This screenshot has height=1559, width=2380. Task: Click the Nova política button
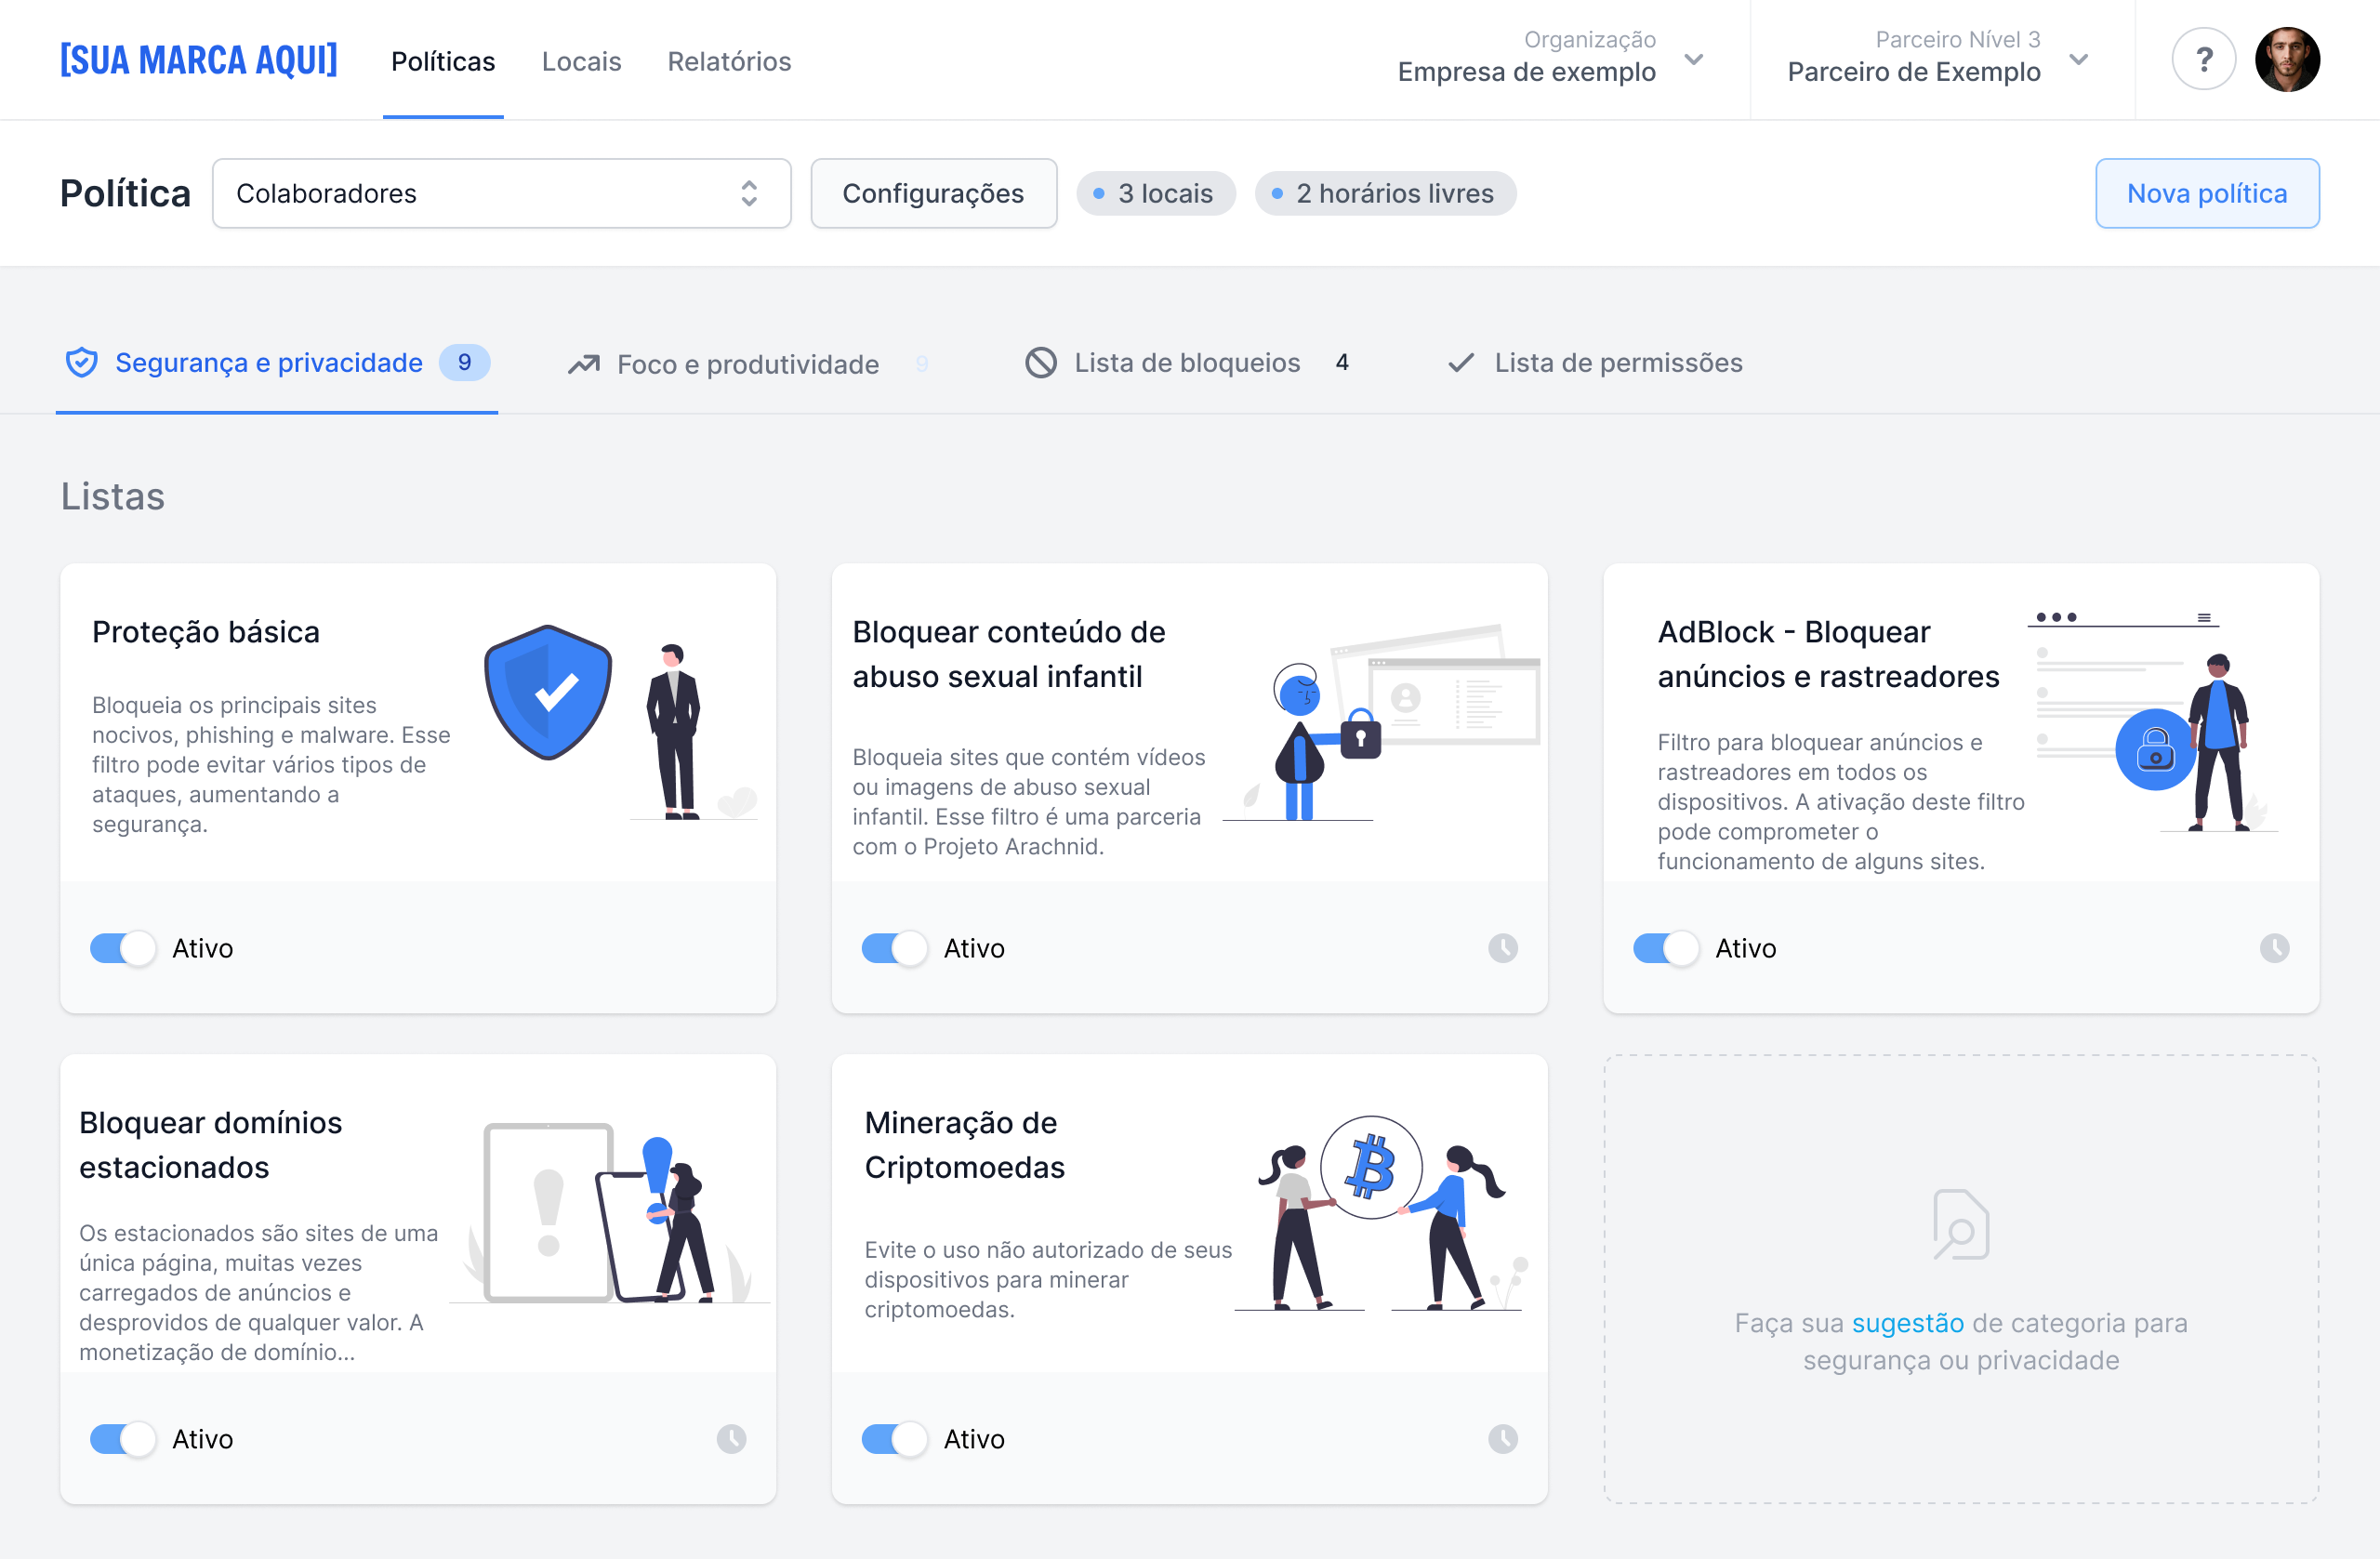point(2206,193)
